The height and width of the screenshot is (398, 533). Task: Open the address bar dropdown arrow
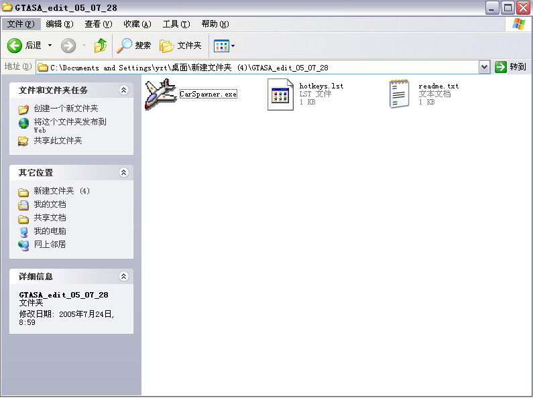(485, 67)
